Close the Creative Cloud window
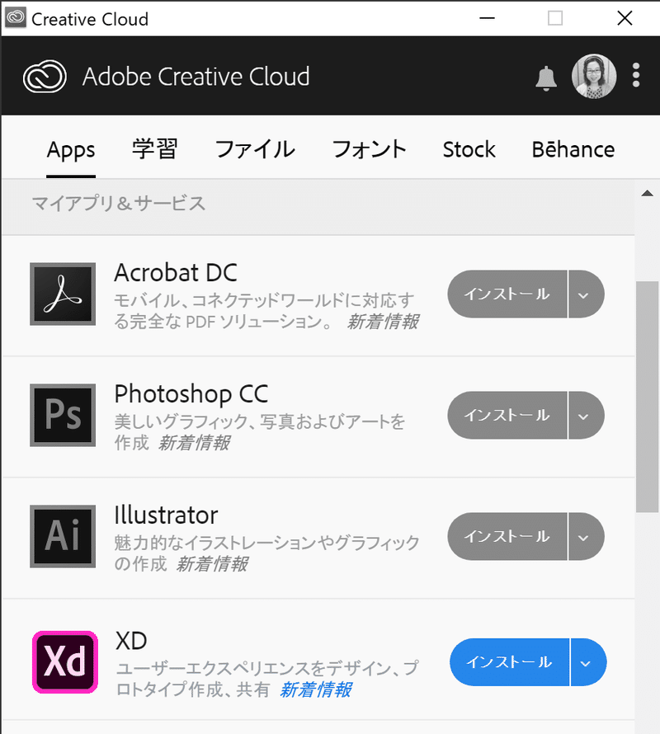Viewport: 660px width, 734px height. [x=625, y=18]
